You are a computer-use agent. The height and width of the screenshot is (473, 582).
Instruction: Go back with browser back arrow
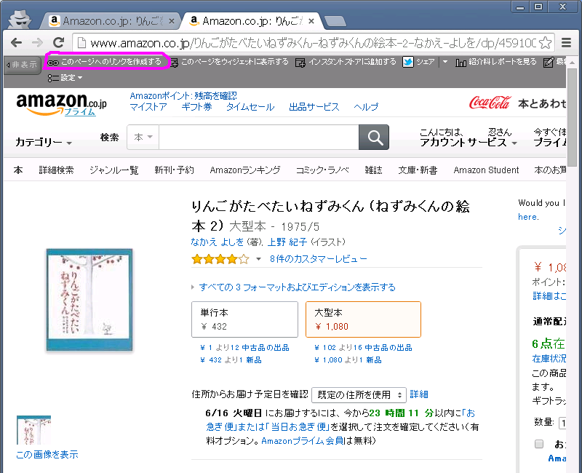coord(16,43)
